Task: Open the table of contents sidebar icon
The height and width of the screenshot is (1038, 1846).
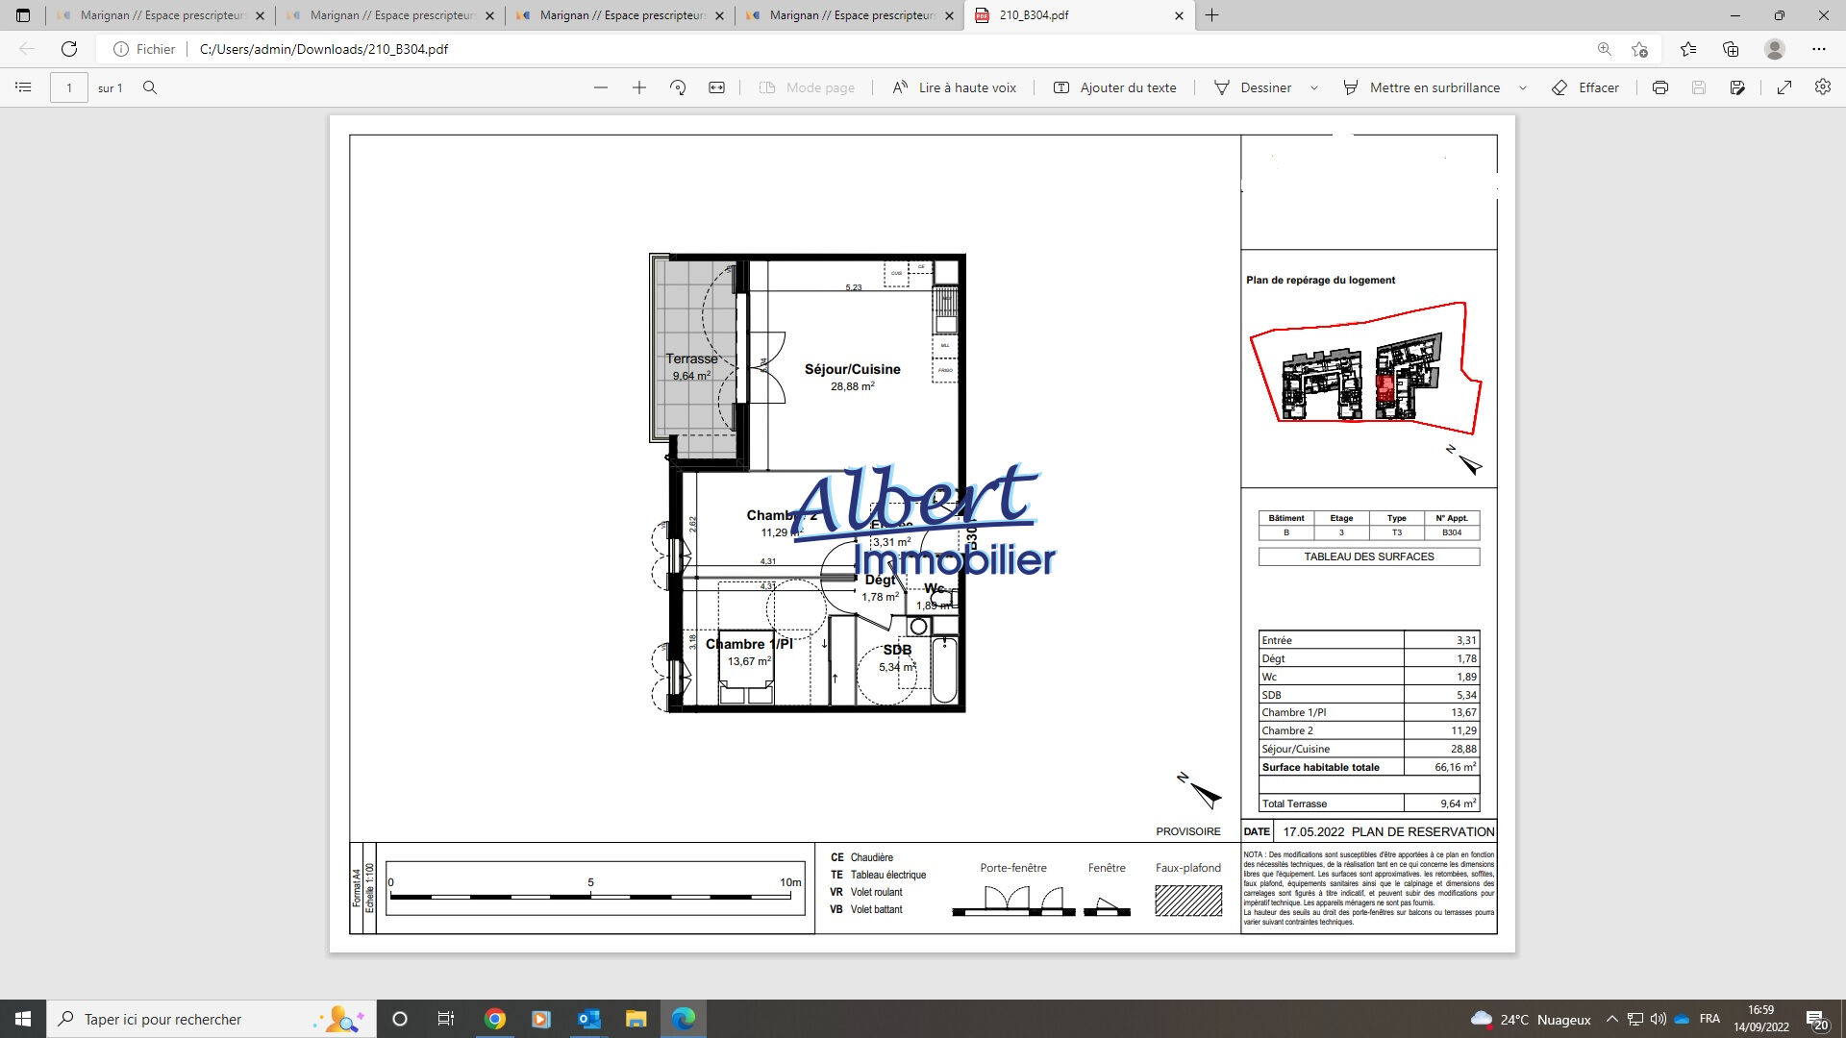Action: 23,87
